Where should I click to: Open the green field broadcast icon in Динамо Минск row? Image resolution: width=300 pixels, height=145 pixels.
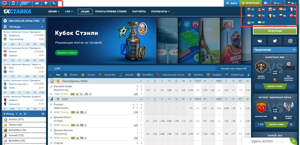click(73, 125)
